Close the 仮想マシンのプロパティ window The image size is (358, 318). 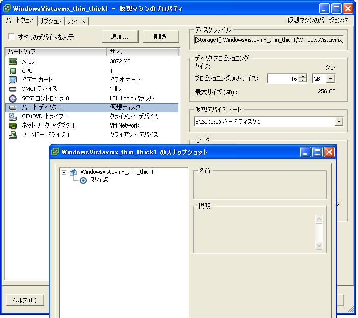(x=348, y=9)
